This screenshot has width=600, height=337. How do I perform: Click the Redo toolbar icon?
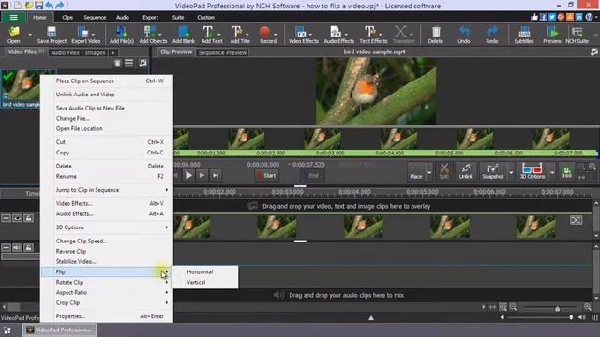click(x=492, y=35)
